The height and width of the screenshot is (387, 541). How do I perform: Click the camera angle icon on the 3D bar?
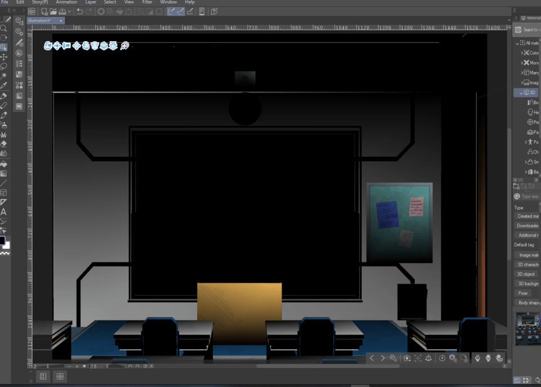407,358
